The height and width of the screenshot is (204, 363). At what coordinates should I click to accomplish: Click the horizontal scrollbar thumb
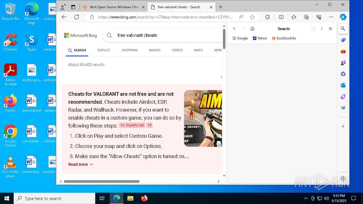pyautogui.click(x=102, y=181)
